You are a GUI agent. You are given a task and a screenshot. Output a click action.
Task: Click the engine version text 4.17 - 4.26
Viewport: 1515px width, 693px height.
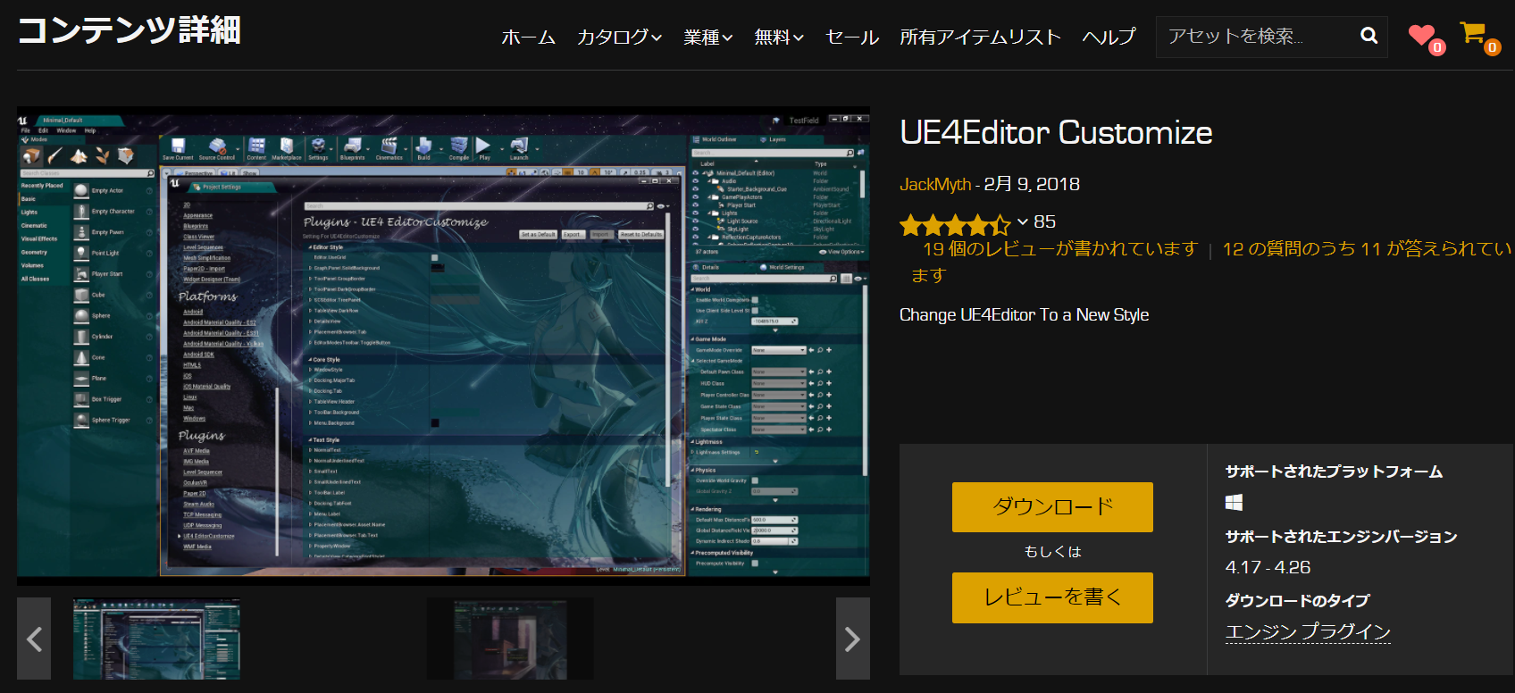click(x=1268, y=567)
